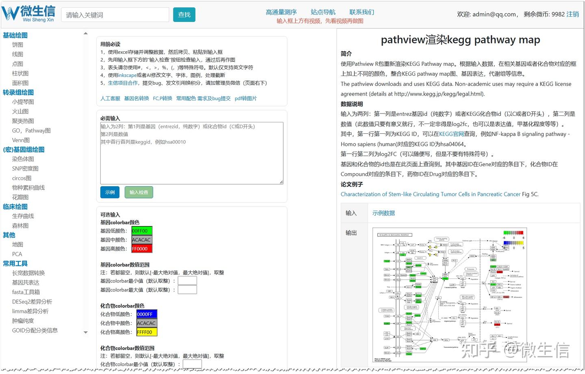The width and height of the screenshot is (585, 374).
Task: Open the pdf转图片 link
Action: [246, 98]
